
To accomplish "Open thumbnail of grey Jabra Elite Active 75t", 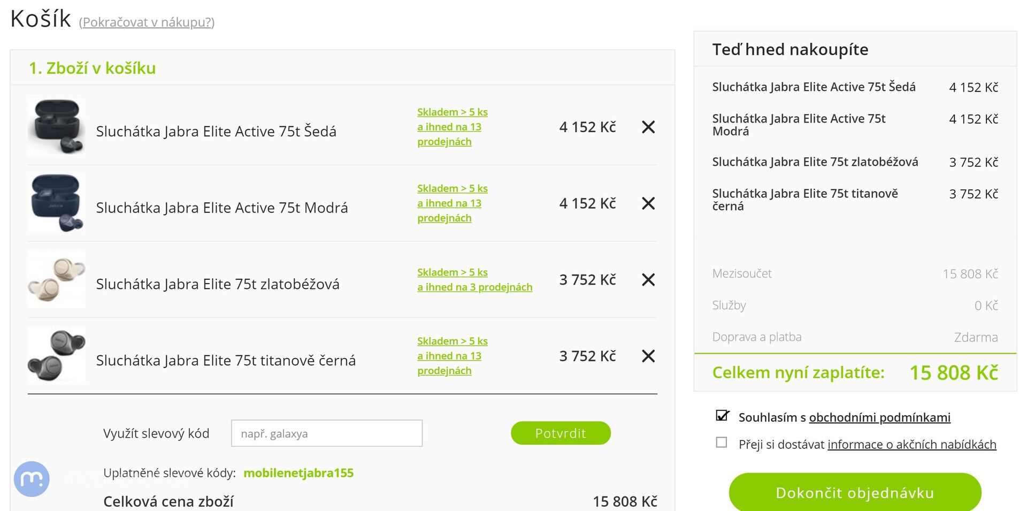I will coord(56,127).
